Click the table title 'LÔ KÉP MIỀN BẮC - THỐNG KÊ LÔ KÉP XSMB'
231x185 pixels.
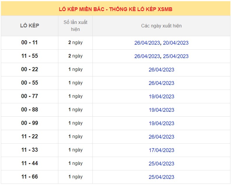(116, 9)
